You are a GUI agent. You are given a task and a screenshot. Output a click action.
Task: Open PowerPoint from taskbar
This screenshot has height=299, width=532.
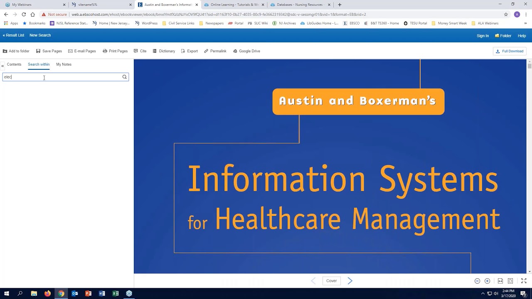(88, 294)
